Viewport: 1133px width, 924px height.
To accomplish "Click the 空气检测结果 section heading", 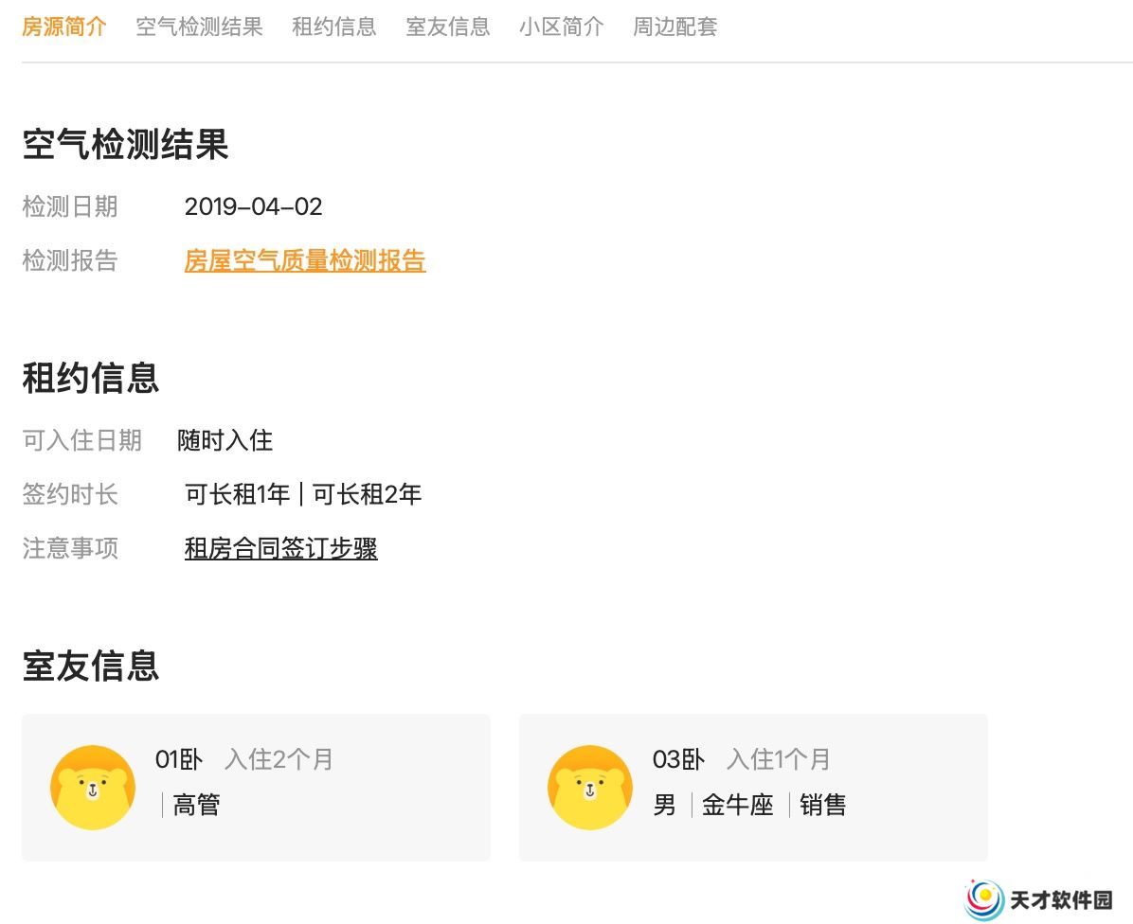I will click(126, 144).
